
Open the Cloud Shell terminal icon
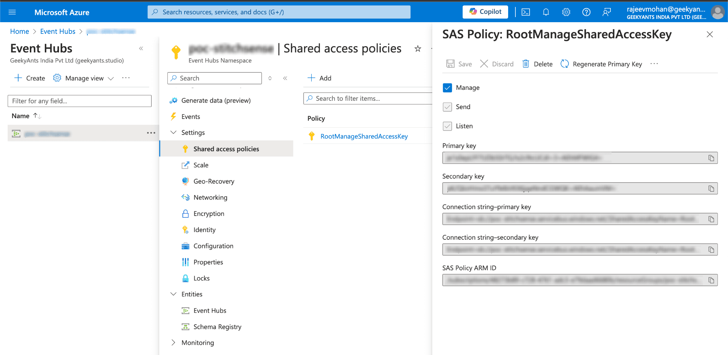click(526, 12)
